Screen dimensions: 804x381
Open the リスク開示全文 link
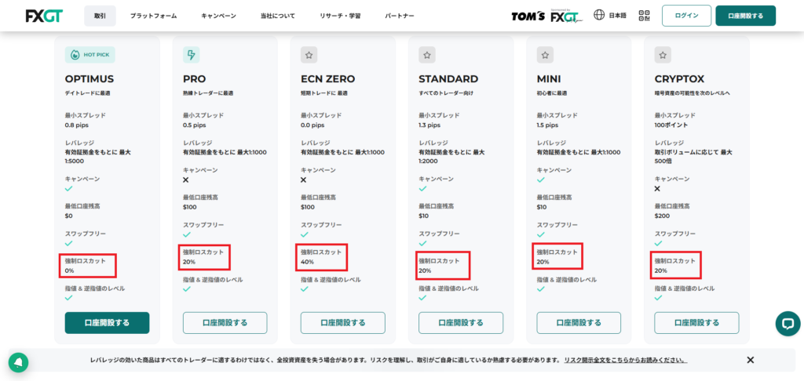[x=625, y=360]
